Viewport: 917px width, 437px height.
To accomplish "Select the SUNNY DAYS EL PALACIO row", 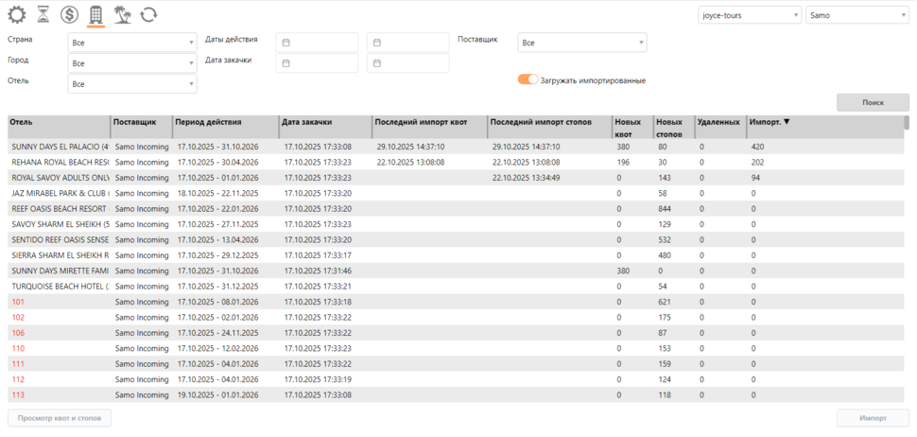I will coord(59,147).
